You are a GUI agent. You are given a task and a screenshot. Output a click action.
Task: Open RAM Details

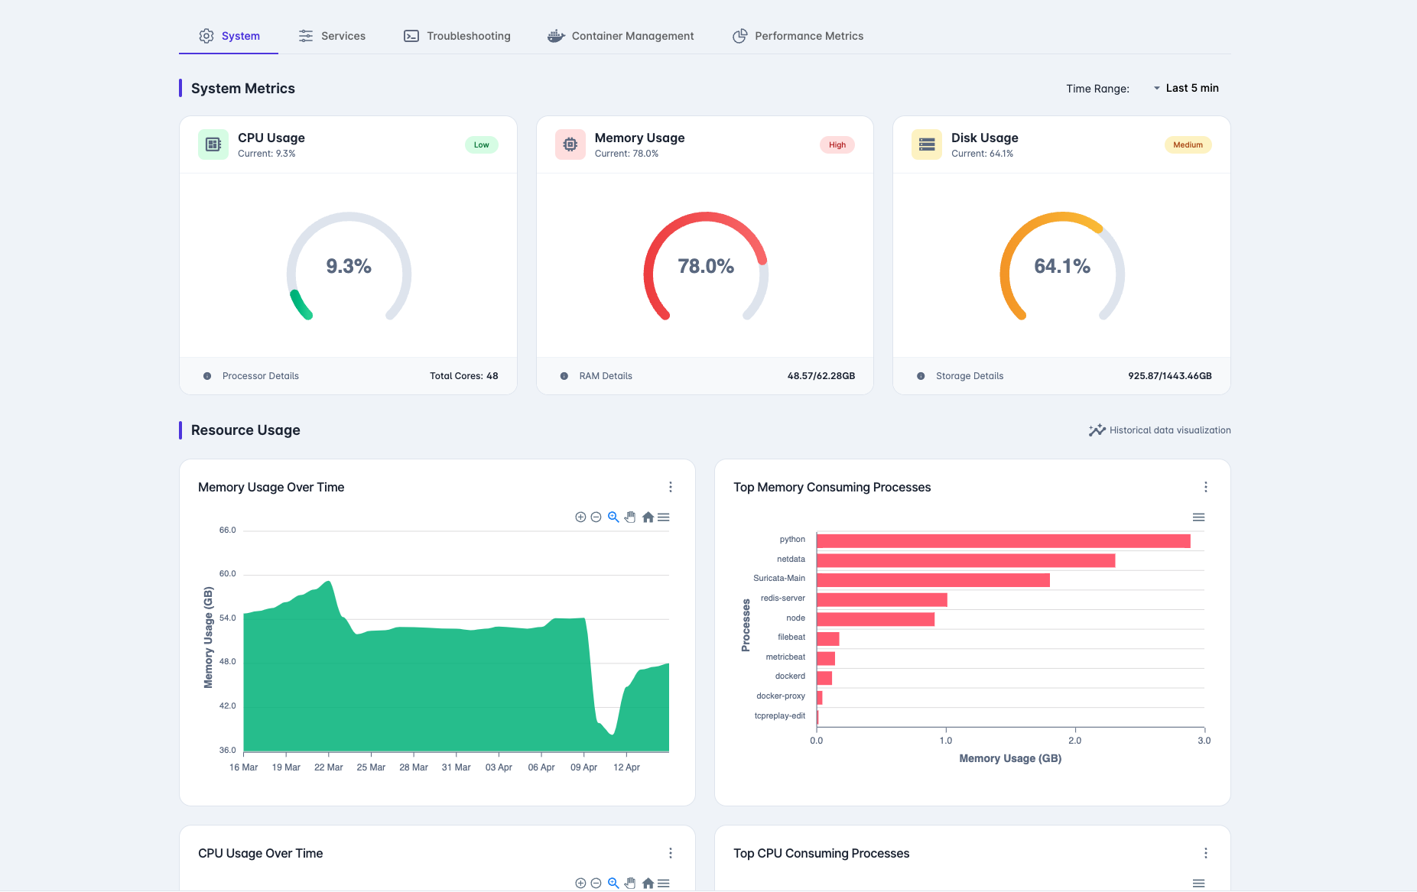606,376
